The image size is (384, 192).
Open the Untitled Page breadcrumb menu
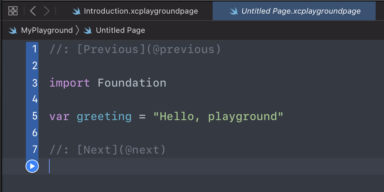pos(120,30)
